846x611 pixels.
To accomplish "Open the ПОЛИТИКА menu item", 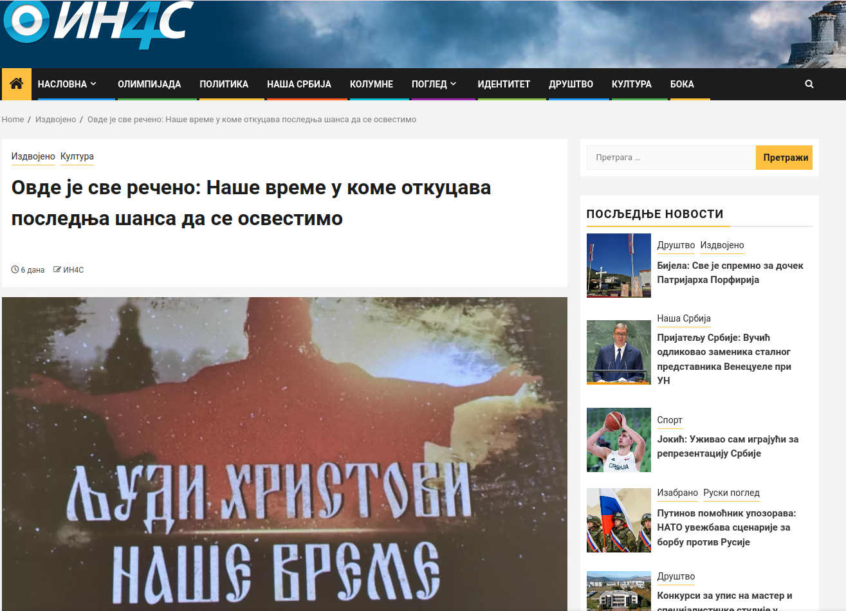I will (x=224, y=84).
